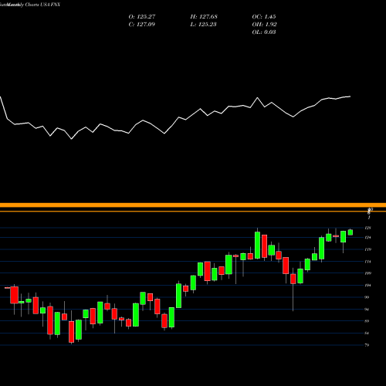This screenshot has height=386, width=386.
Task: Click the 89 price axis label
Action: (x=367, y=321)
